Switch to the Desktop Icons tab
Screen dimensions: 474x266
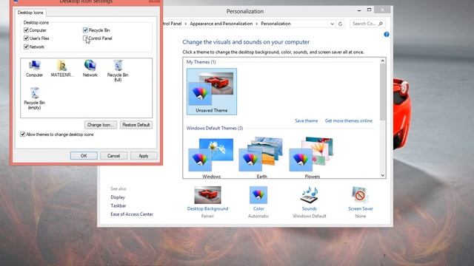click(30, 13)
